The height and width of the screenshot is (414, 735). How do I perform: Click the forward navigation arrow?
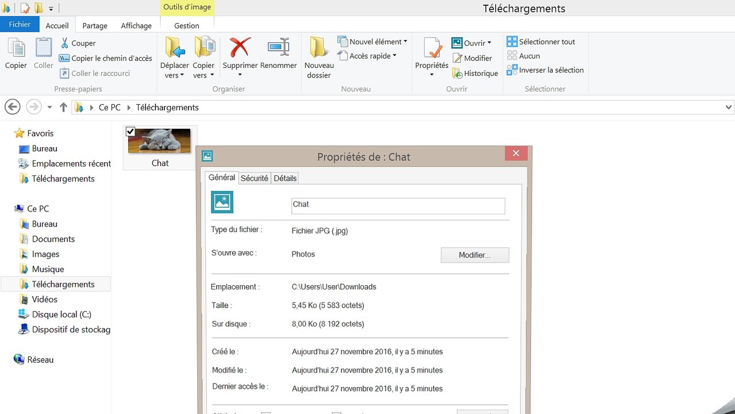34,107
